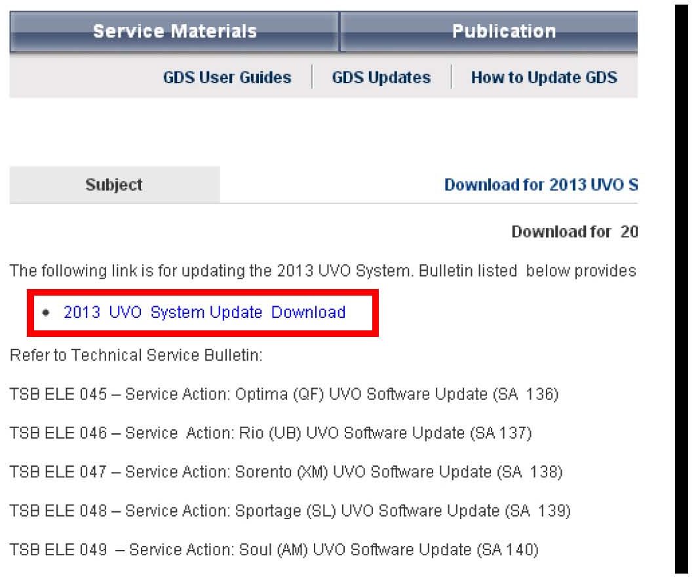Image resolution: width=698 pixels, height=588 pixels.
Task: Open the Service Materials tab
Action: point(174,31)
